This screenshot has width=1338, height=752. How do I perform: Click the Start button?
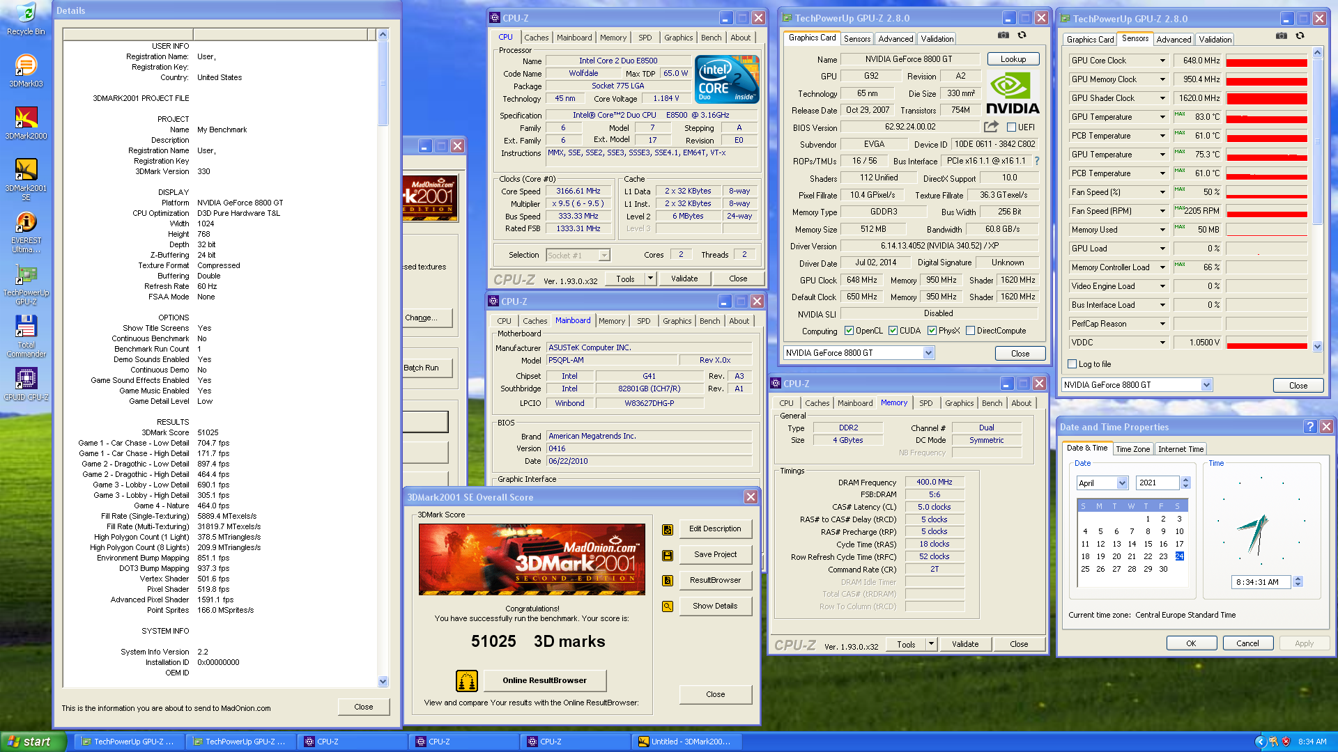tap(32, 742)
